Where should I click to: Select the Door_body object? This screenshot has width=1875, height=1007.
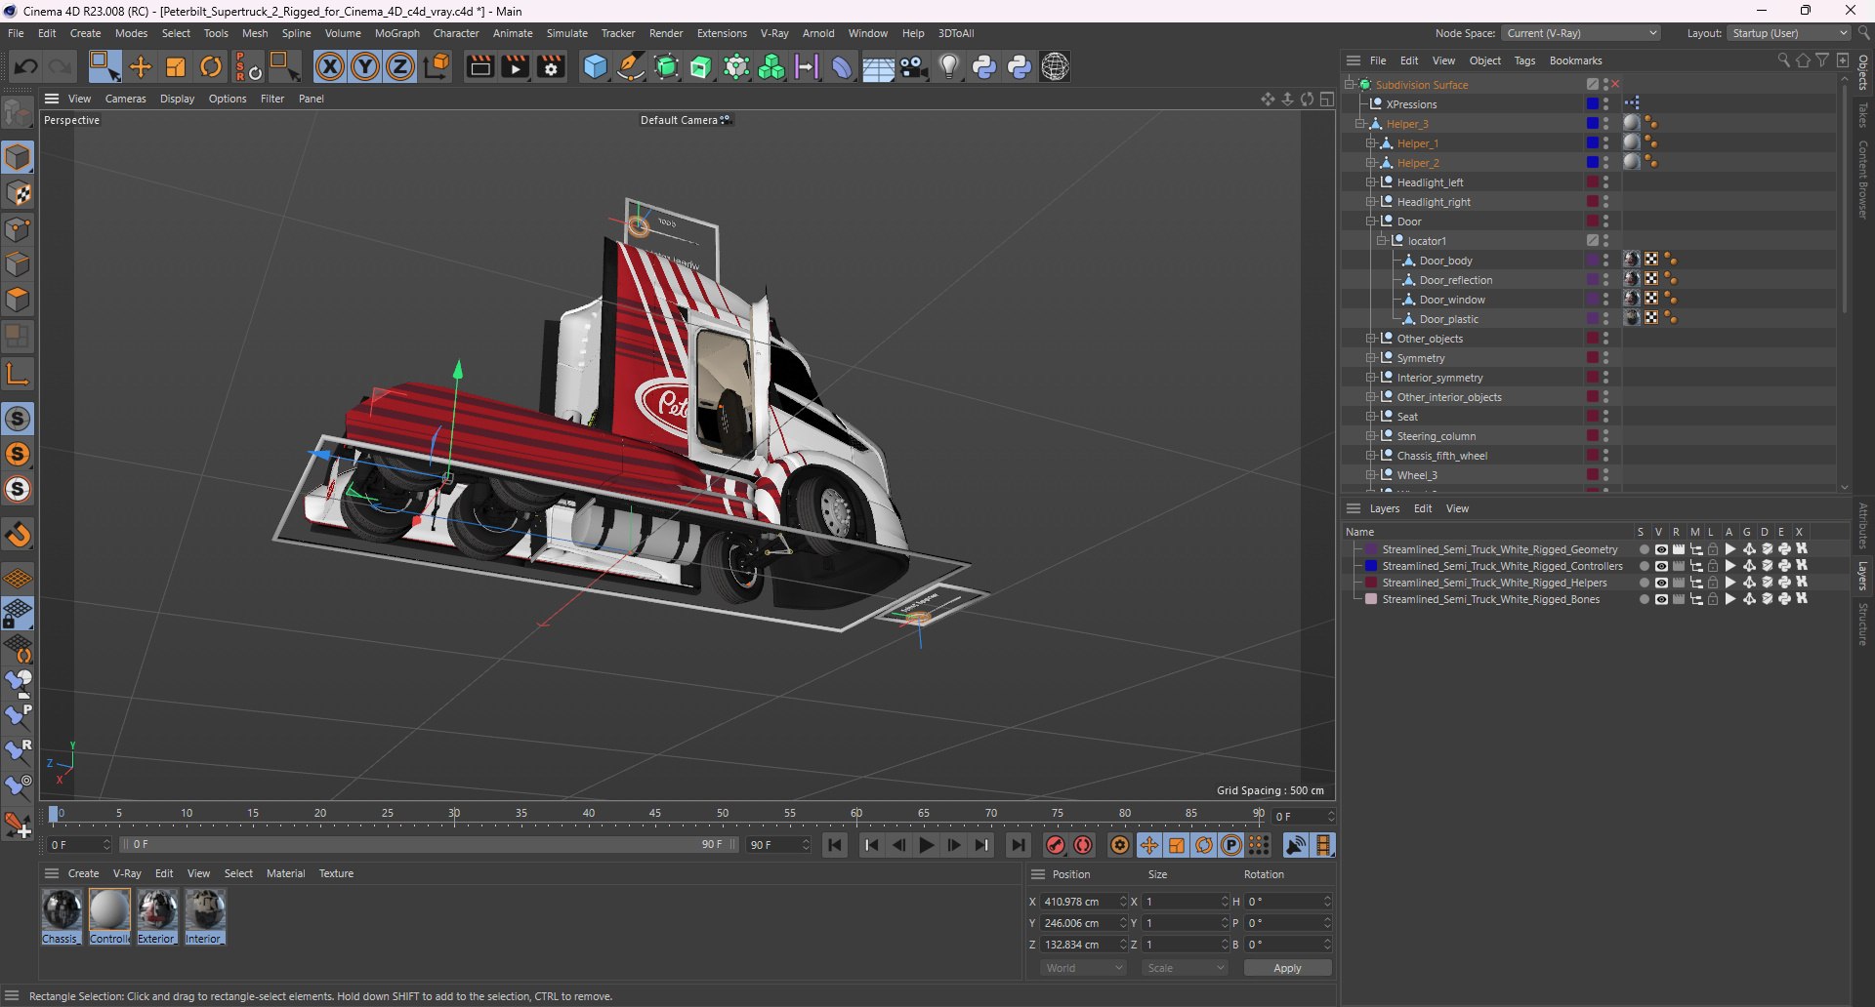(x=1445, y=261)
